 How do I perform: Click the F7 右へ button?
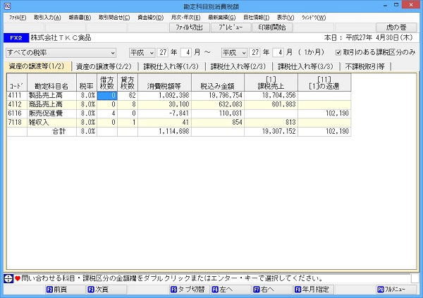[x=272, y=290]
